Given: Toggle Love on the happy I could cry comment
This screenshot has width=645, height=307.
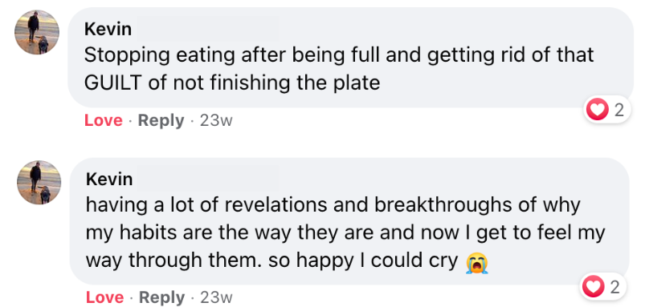Looking at the screenshot, I should click(104, 297).
